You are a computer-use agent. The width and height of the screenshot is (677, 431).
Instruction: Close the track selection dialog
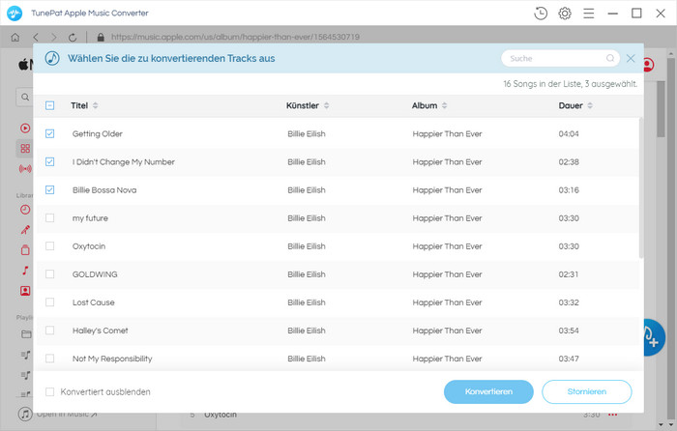[631, 58]
